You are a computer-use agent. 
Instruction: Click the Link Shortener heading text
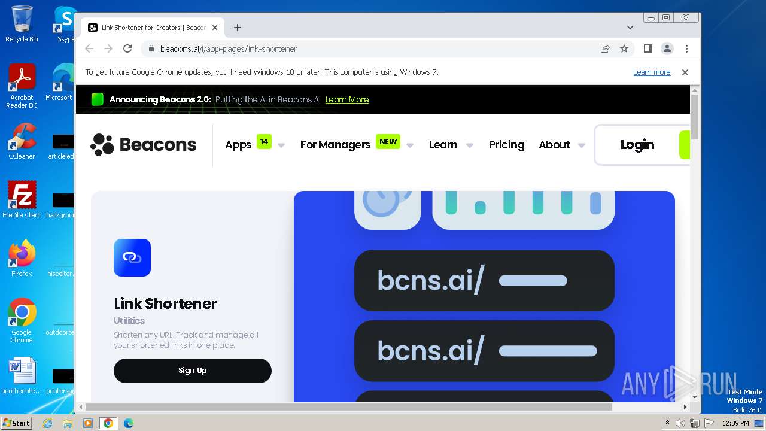[165, 303]
